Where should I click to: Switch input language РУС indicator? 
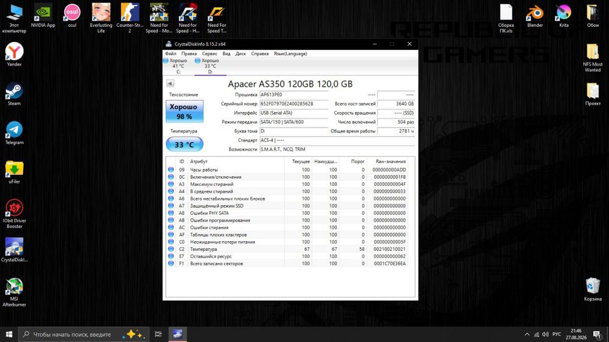557,334
